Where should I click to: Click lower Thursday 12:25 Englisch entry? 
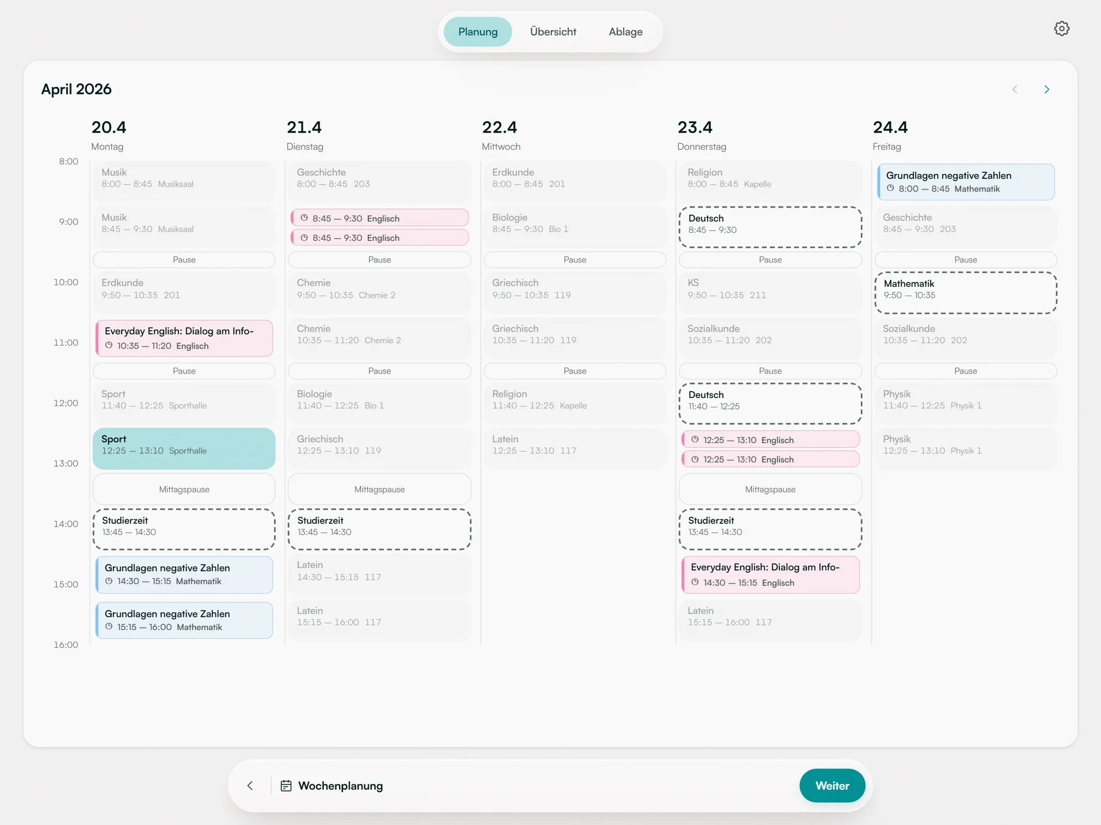pyautogui.click(x=770, y=458)
